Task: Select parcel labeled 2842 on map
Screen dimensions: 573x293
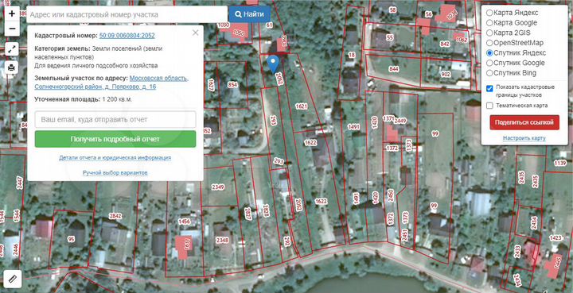Action: tap(115, 216)
